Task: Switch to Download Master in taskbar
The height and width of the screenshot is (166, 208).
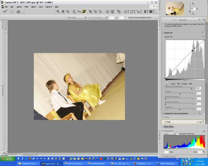Action: [97, 164]
